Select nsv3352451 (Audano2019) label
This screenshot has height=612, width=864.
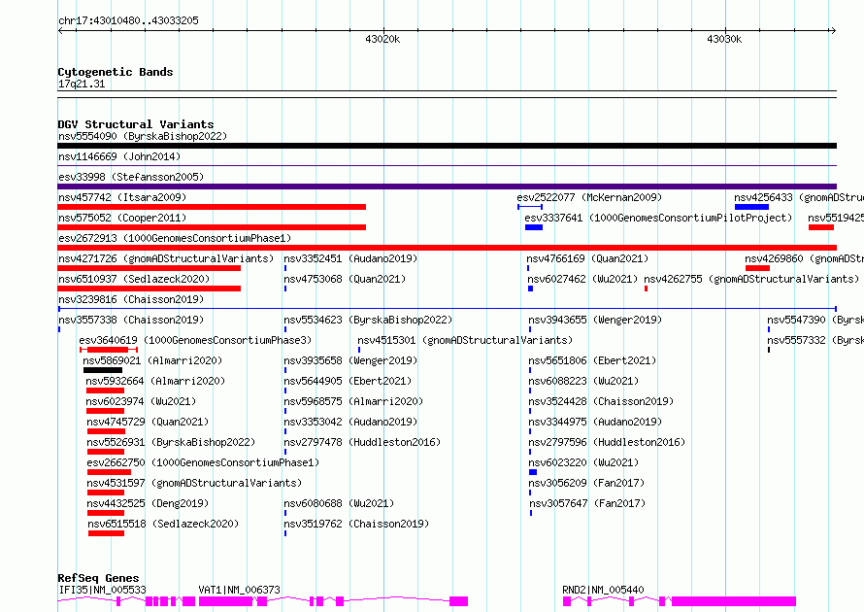pos(350,258)
